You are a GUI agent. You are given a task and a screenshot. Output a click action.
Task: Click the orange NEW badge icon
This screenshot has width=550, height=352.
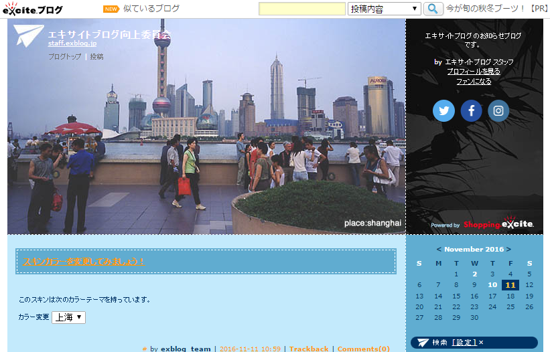(111, 9)
